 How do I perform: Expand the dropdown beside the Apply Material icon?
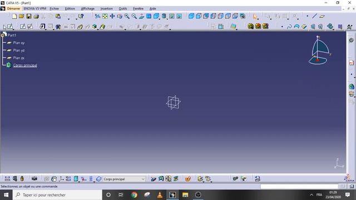[x=237, y=29]
